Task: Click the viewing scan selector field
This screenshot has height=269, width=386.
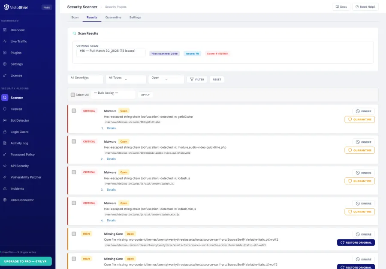Action: (x=110, y=50)
